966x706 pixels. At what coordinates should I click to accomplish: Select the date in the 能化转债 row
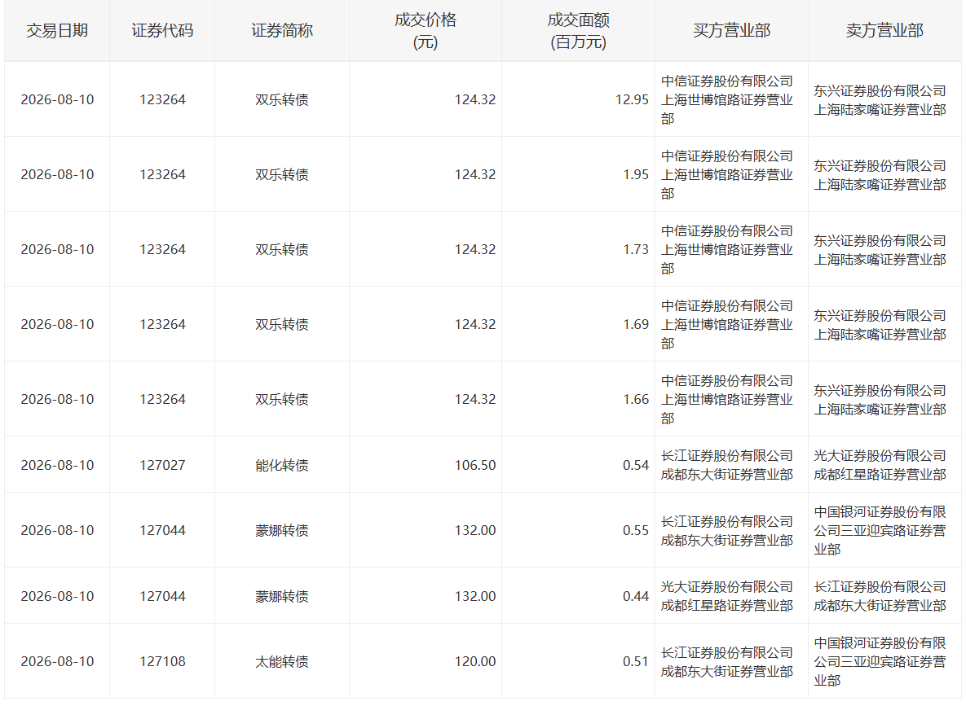pos(57,465)
